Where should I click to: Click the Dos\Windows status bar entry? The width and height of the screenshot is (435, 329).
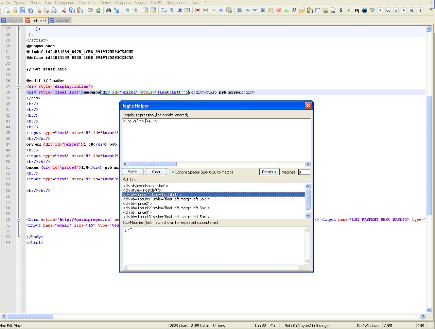coord(368,326)
